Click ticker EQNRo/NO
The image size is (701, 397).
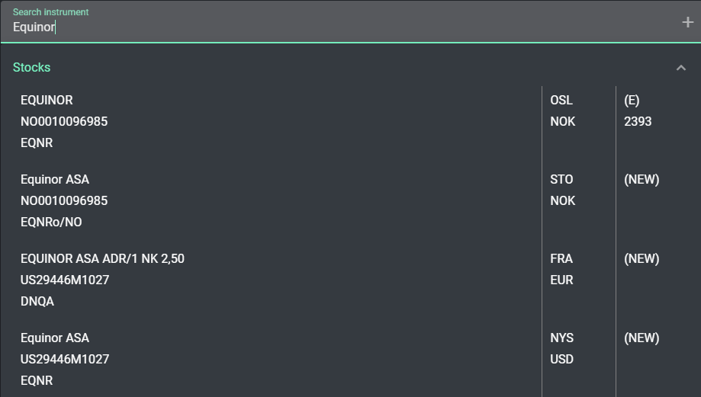(x=51, y=223)
